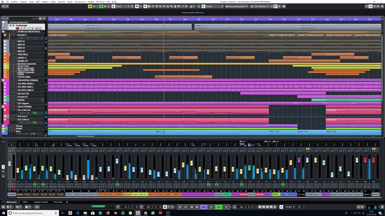The height and width of the screenshot is (216, 385).
Task: Go to next marker in transport
Action: point(186,207)
